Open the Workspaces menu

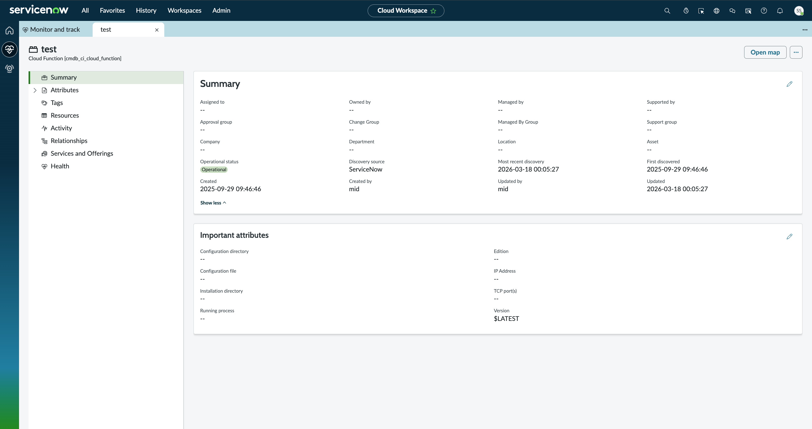184,10
